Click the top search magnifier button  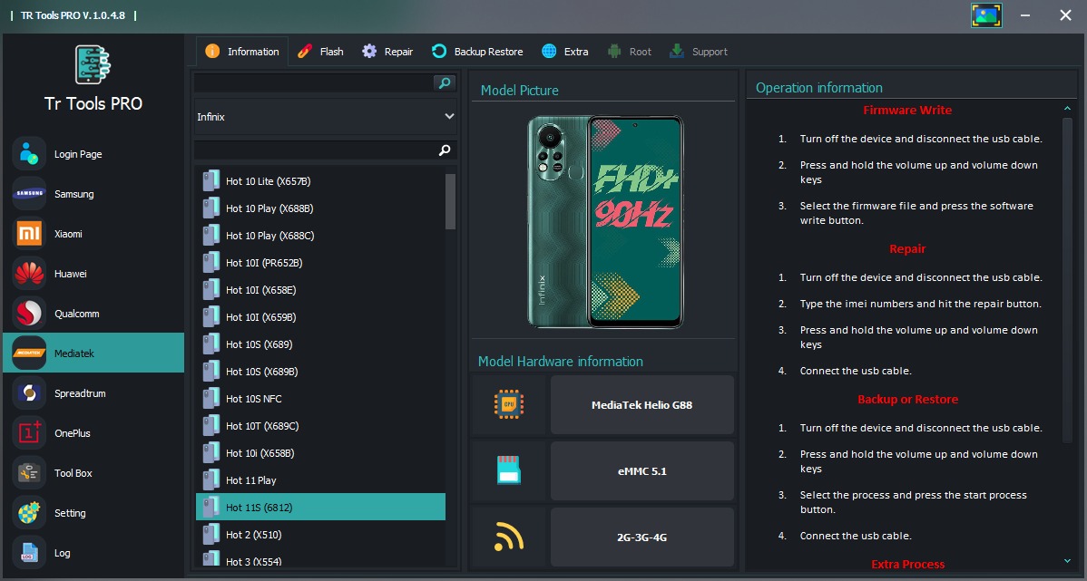(445, 83)
